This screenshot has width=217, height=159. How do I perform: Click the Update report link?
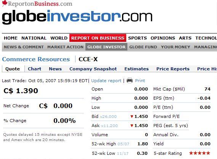point(106,81)
